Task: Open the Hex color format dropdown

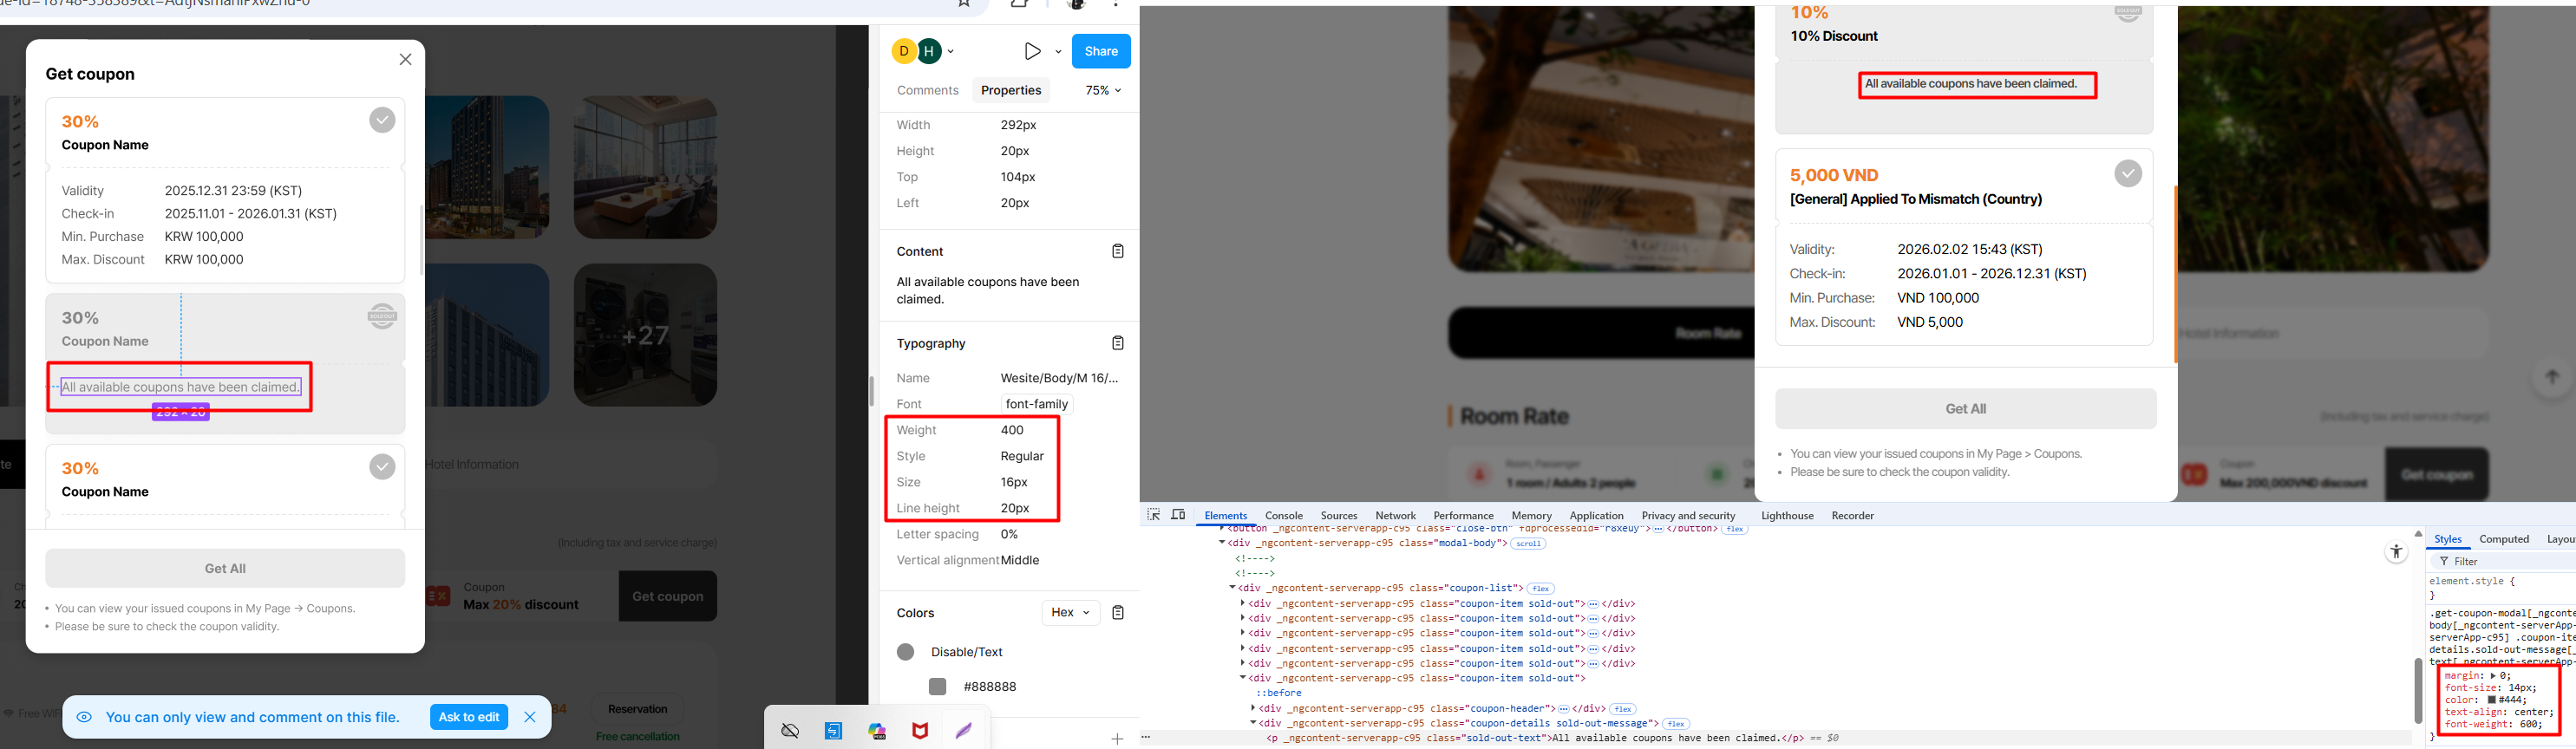Action: pos(1070,612)
